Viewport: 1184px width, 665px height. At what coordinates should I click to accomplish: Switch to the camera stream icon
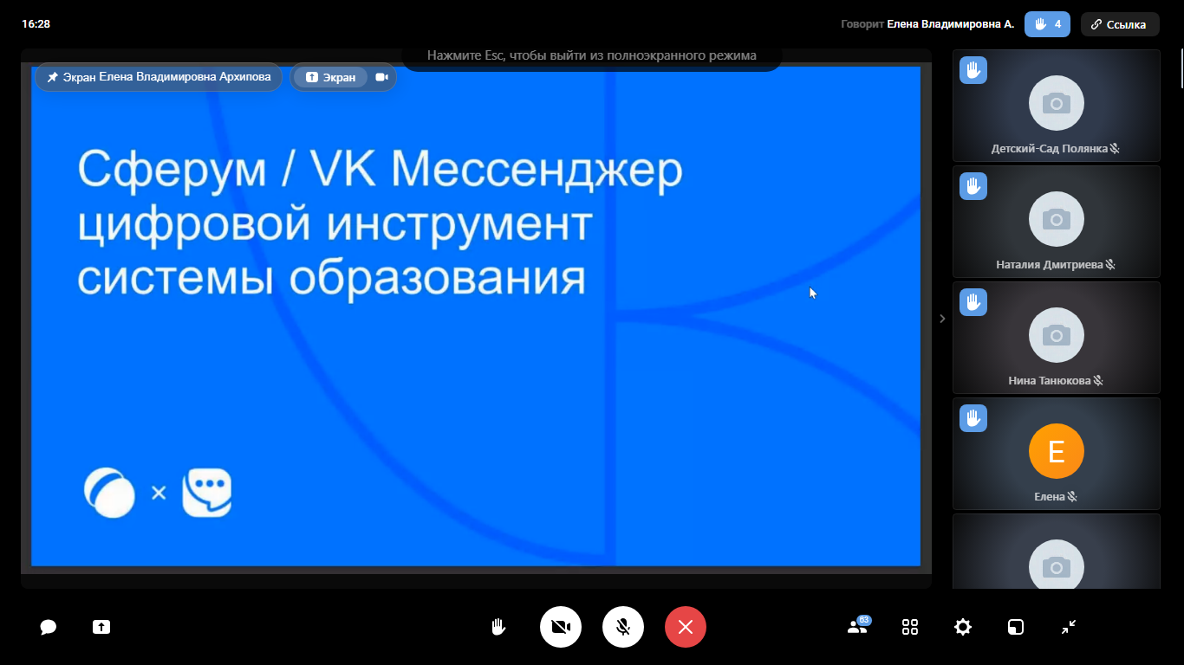point(381,77)
